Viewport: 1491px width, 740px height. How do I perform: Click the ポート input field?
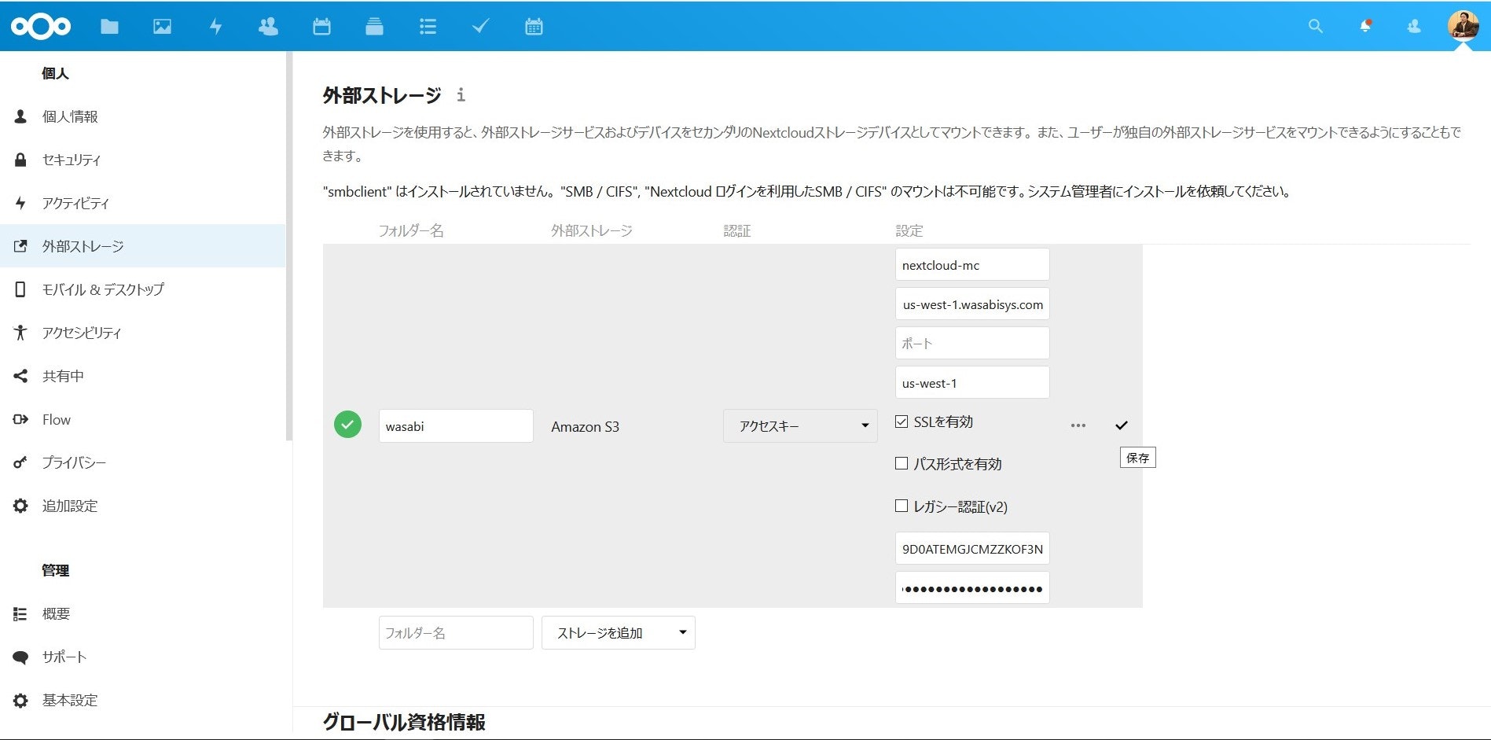click(972, 343)
